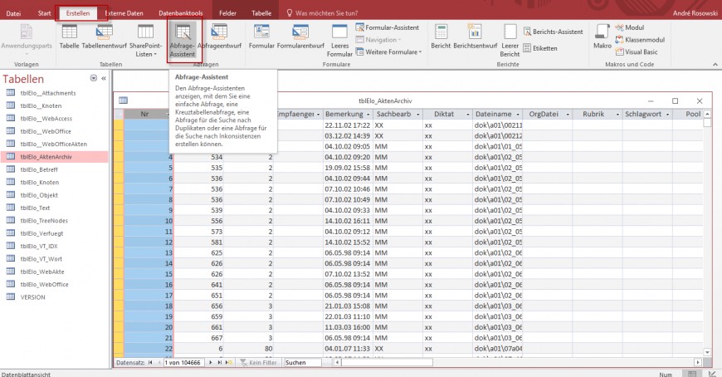Open the Tabellen navigation pane dropdown
Image resolution: width=722 pixels, height=377 pixels.
[x=94, y=78]
